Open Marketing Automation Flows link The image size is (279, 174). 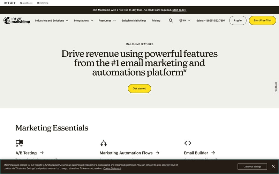[x=126, y=153]
